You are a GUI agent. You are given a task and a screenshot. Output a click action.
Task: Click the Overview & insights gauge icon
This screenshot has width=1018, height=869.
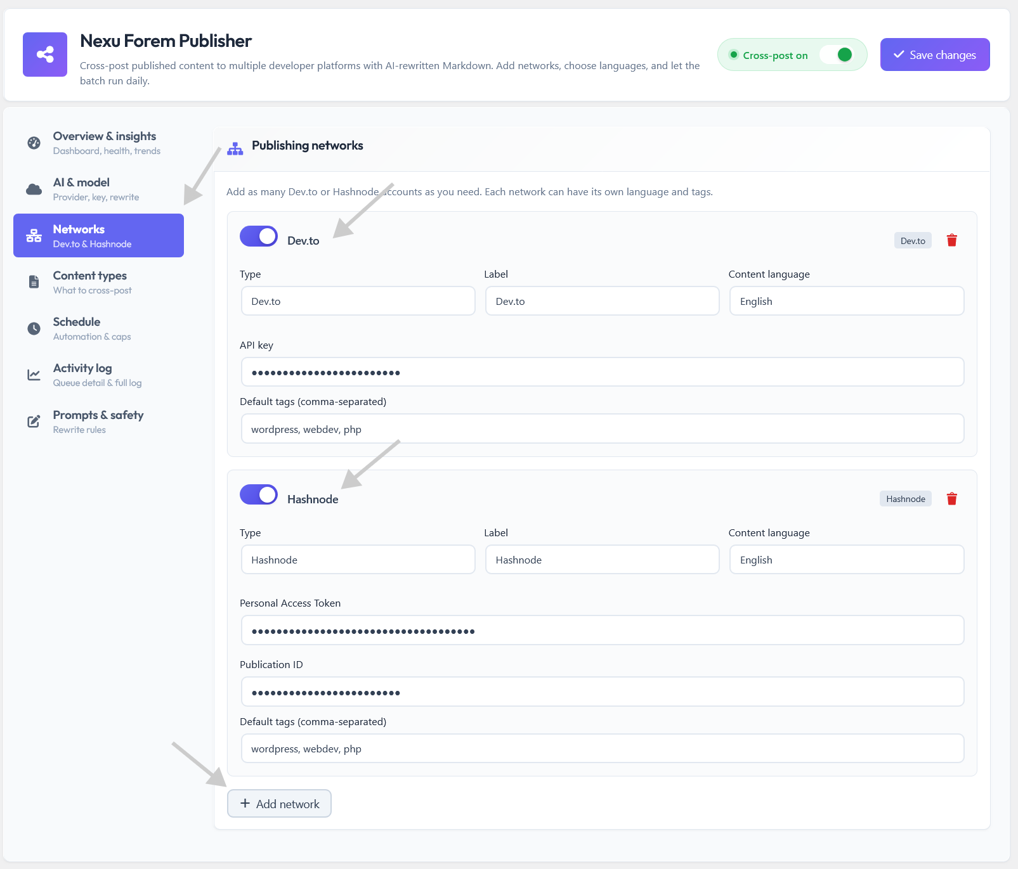tap(34, 143)
